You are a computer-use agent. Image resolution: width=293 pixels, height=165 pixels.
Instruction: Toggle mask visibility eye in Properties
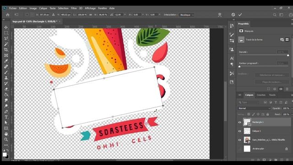(281, 89)
